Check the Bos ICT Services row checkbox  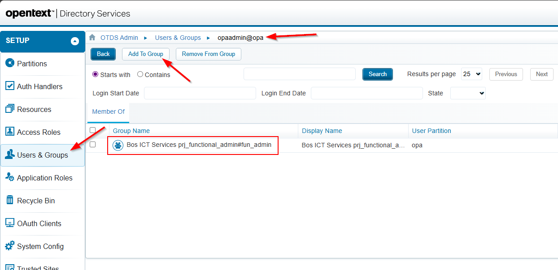(93, 145)
